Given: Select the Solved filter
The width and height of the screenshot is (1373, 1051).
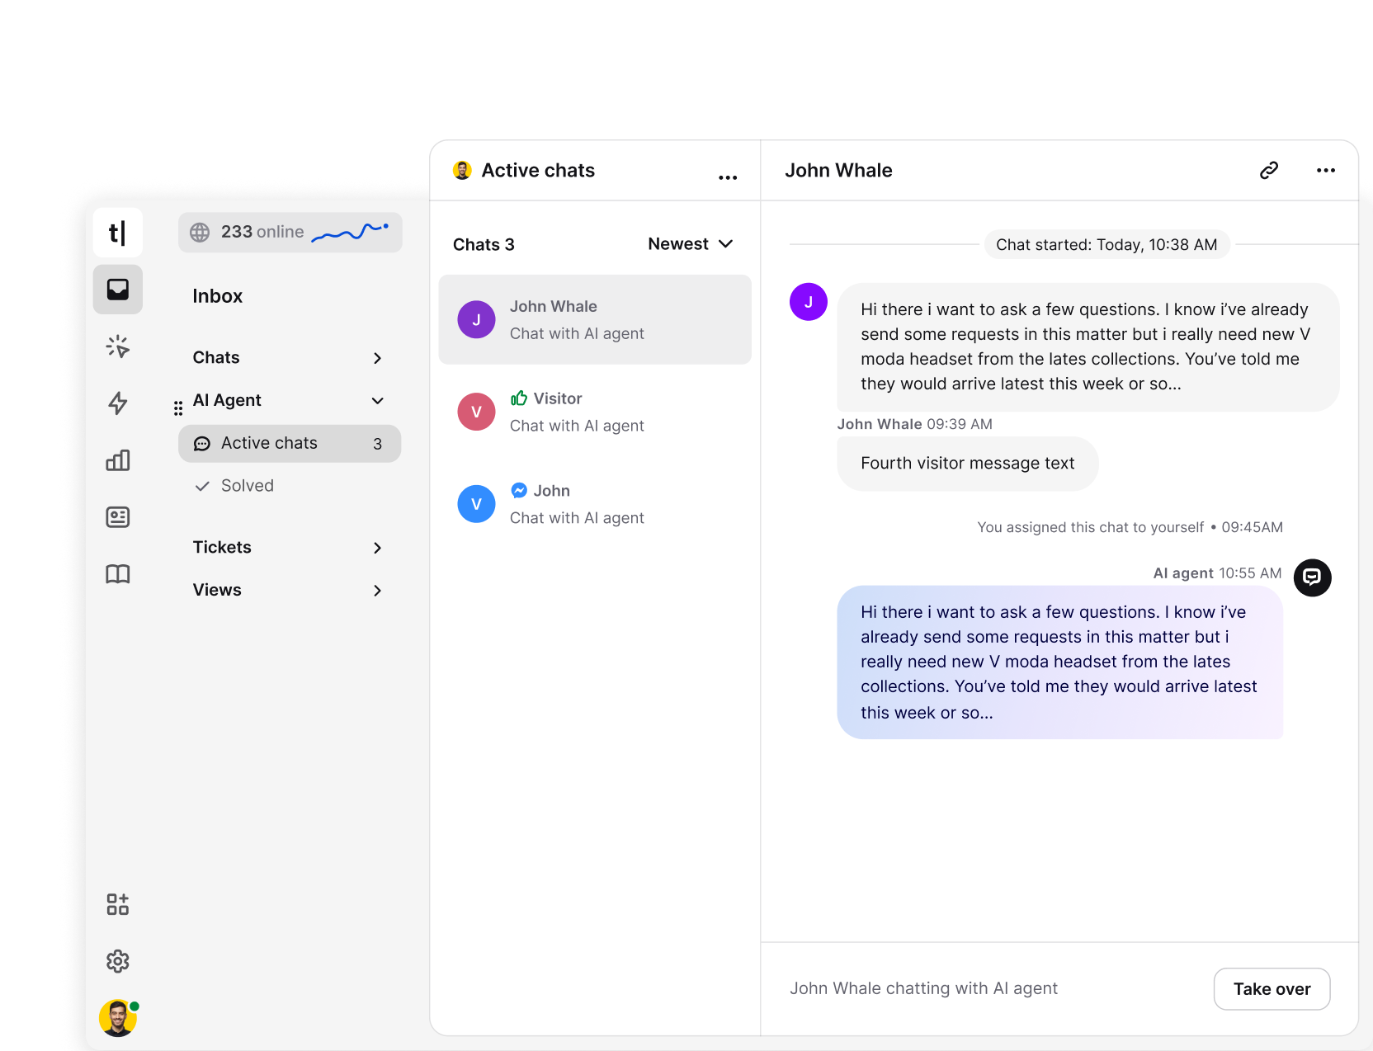Looking at the screenshot, I should (x=246, y=485).
